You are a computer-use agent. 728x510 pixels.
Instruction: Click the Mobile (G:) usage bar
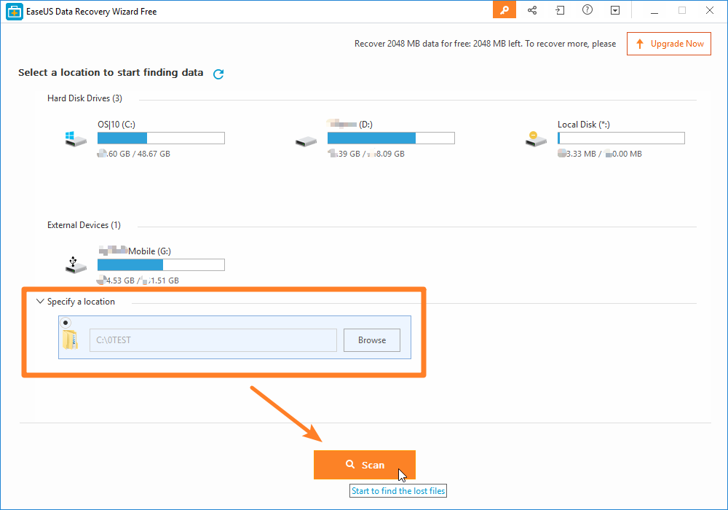[x=161, y=264]
